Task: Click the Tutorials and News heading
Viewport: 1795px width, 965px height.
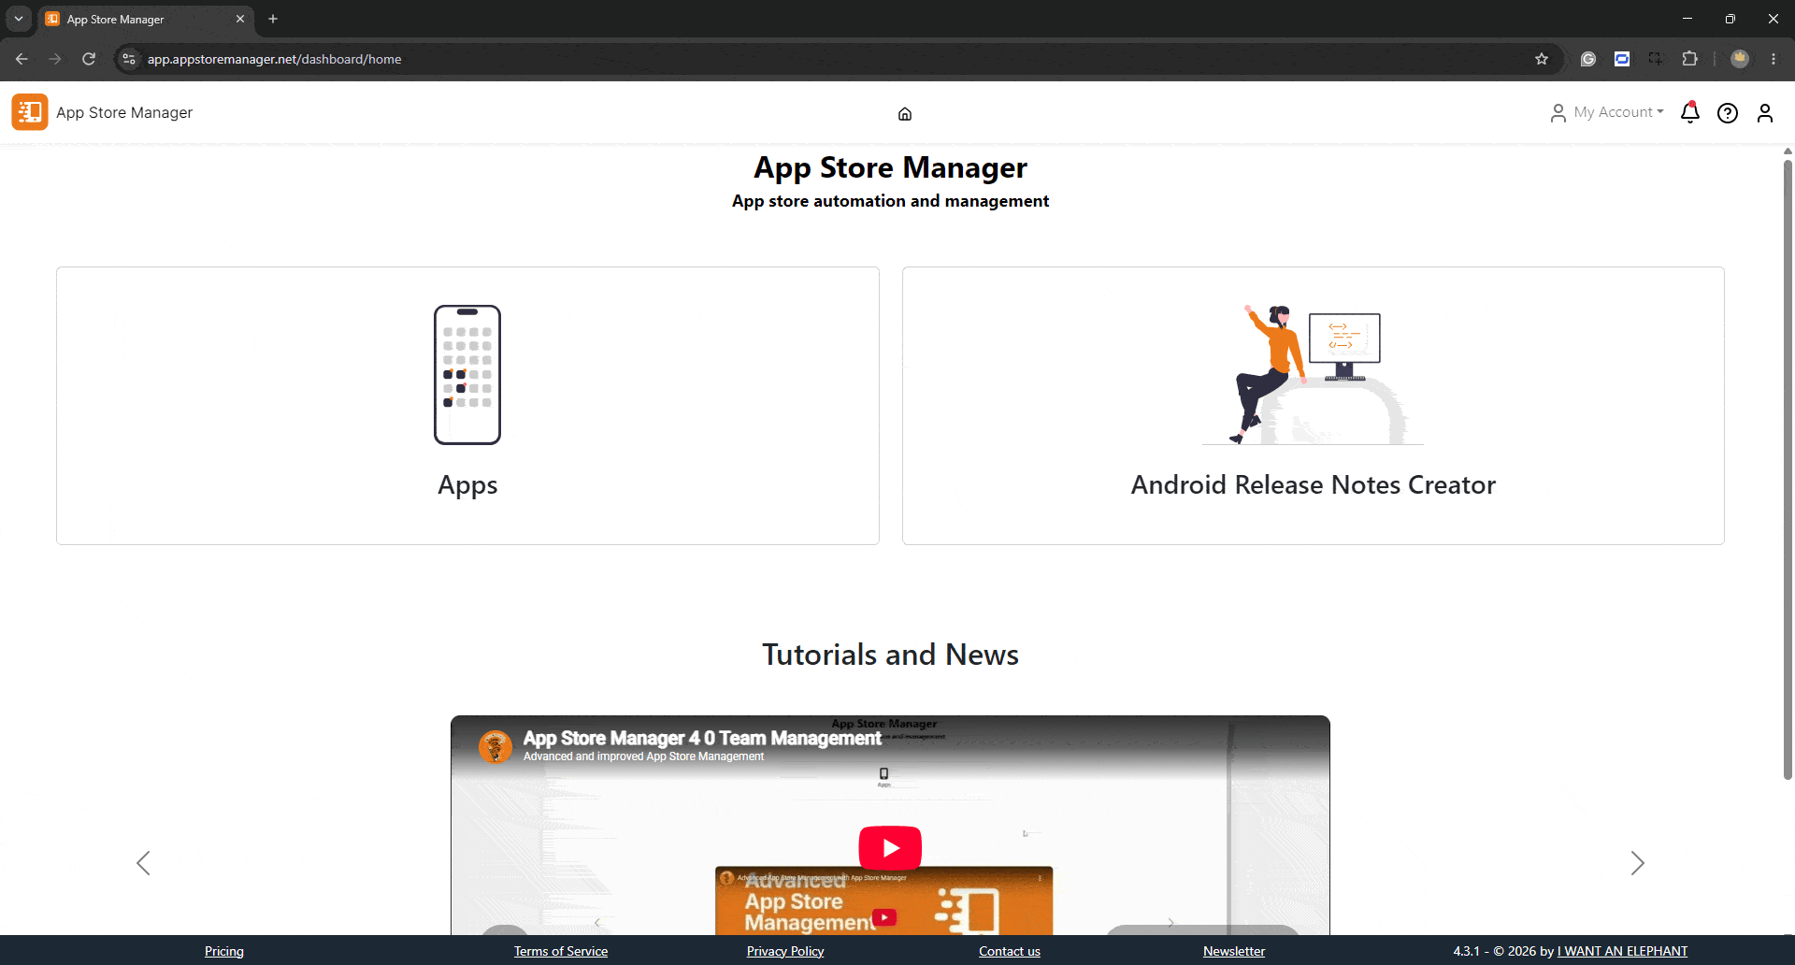Action: coord(890,655)
